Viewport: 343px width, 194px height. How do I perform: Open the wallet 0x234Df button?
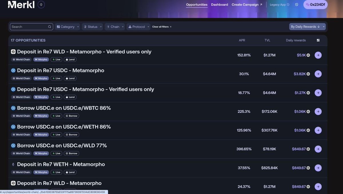316,5
